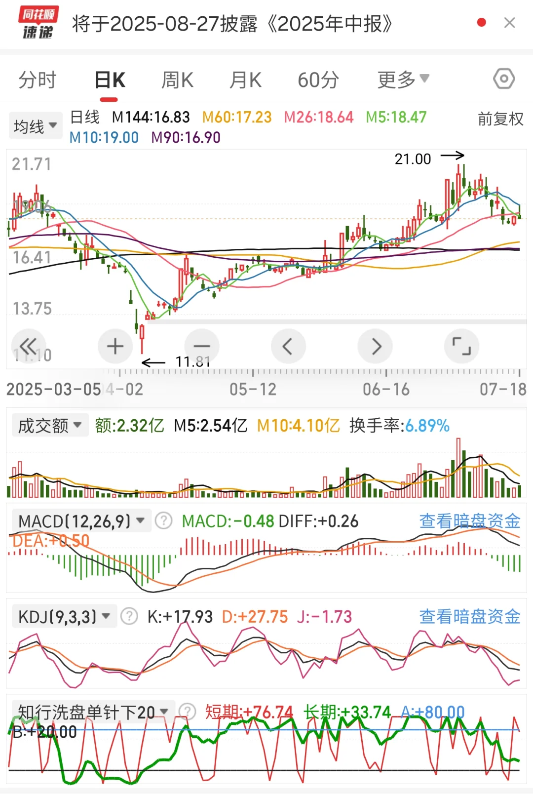533x796 pixels.
Task: Move chart right with right arrow
Action: pos(375,346)
